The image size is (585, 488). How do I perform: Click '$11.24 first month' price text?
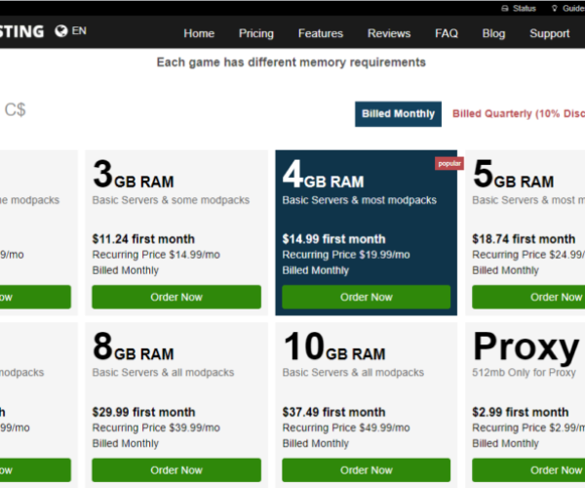coord(143,239)
